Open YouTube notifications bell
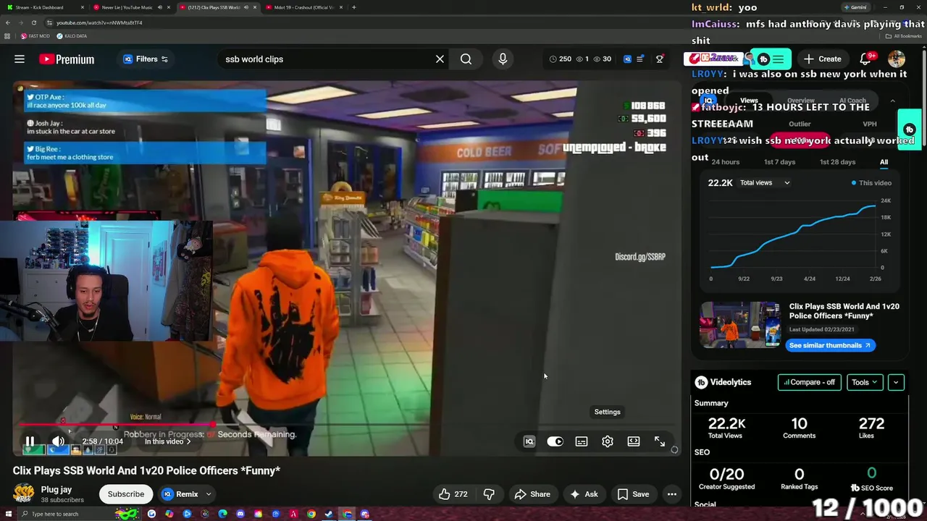Image resolution: width=927 pixels, height=521 pixels. (x=865, y=59)
